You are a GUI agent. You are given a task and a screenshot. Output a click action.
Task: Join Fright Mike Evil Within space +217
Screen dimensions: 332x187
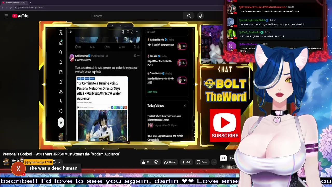tap(182, 63)
